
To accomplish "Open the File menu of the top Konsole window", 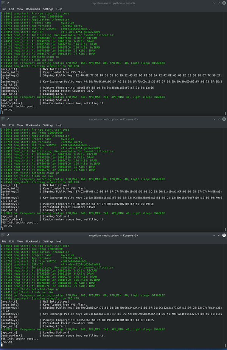I will (x=4, y=8).
